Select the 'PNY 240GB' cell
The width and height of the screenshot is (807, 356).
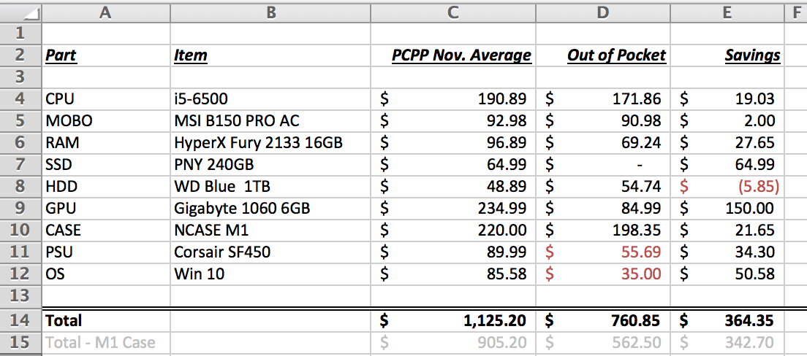270,164
